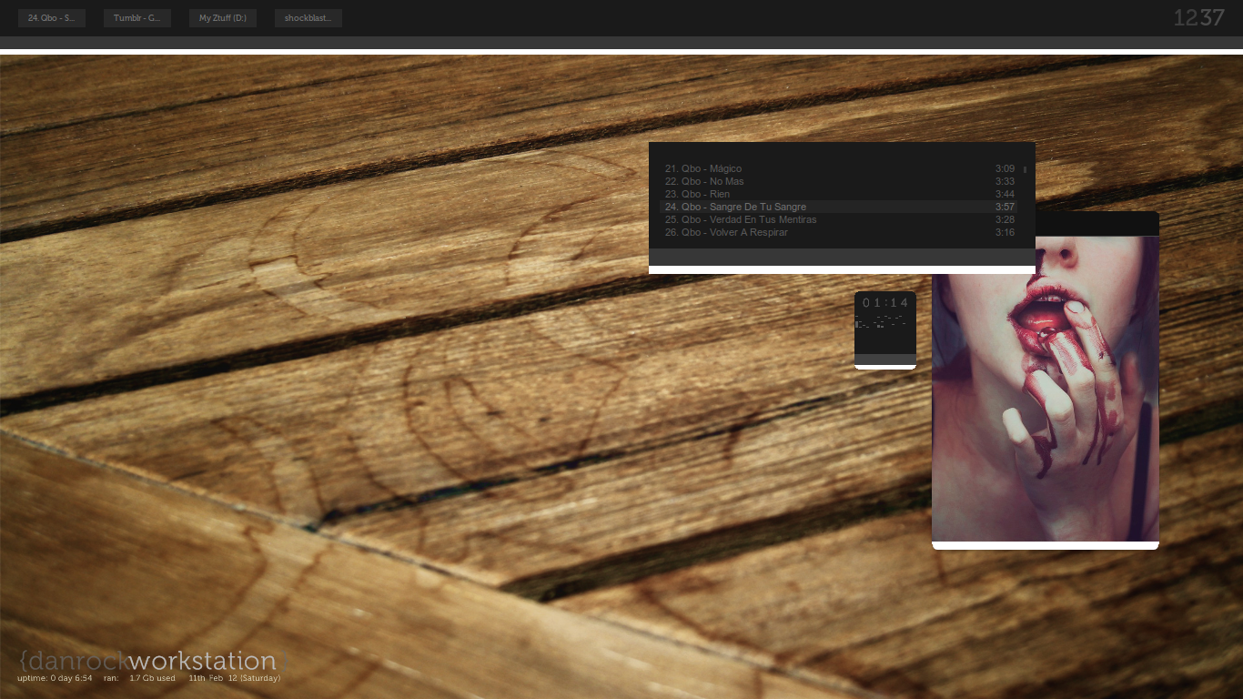The image size is (1243, 699).
Task: Activate the "shockblast..." taskbar window
Action: point(308,18)
